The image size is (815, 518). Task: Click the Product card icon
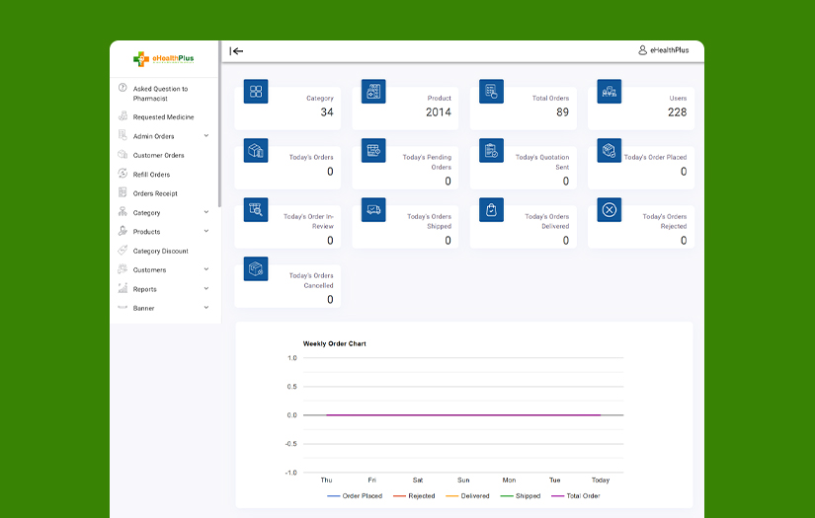(x=373, y=92)
